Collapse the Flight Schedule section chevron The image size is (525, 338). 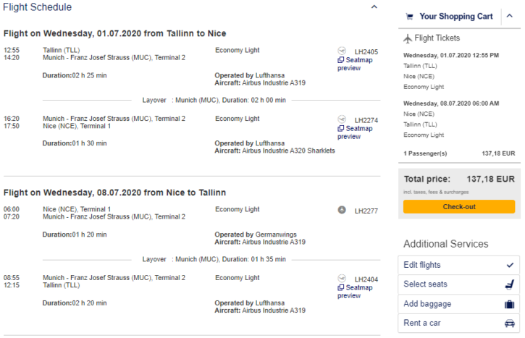coord(374,7)
